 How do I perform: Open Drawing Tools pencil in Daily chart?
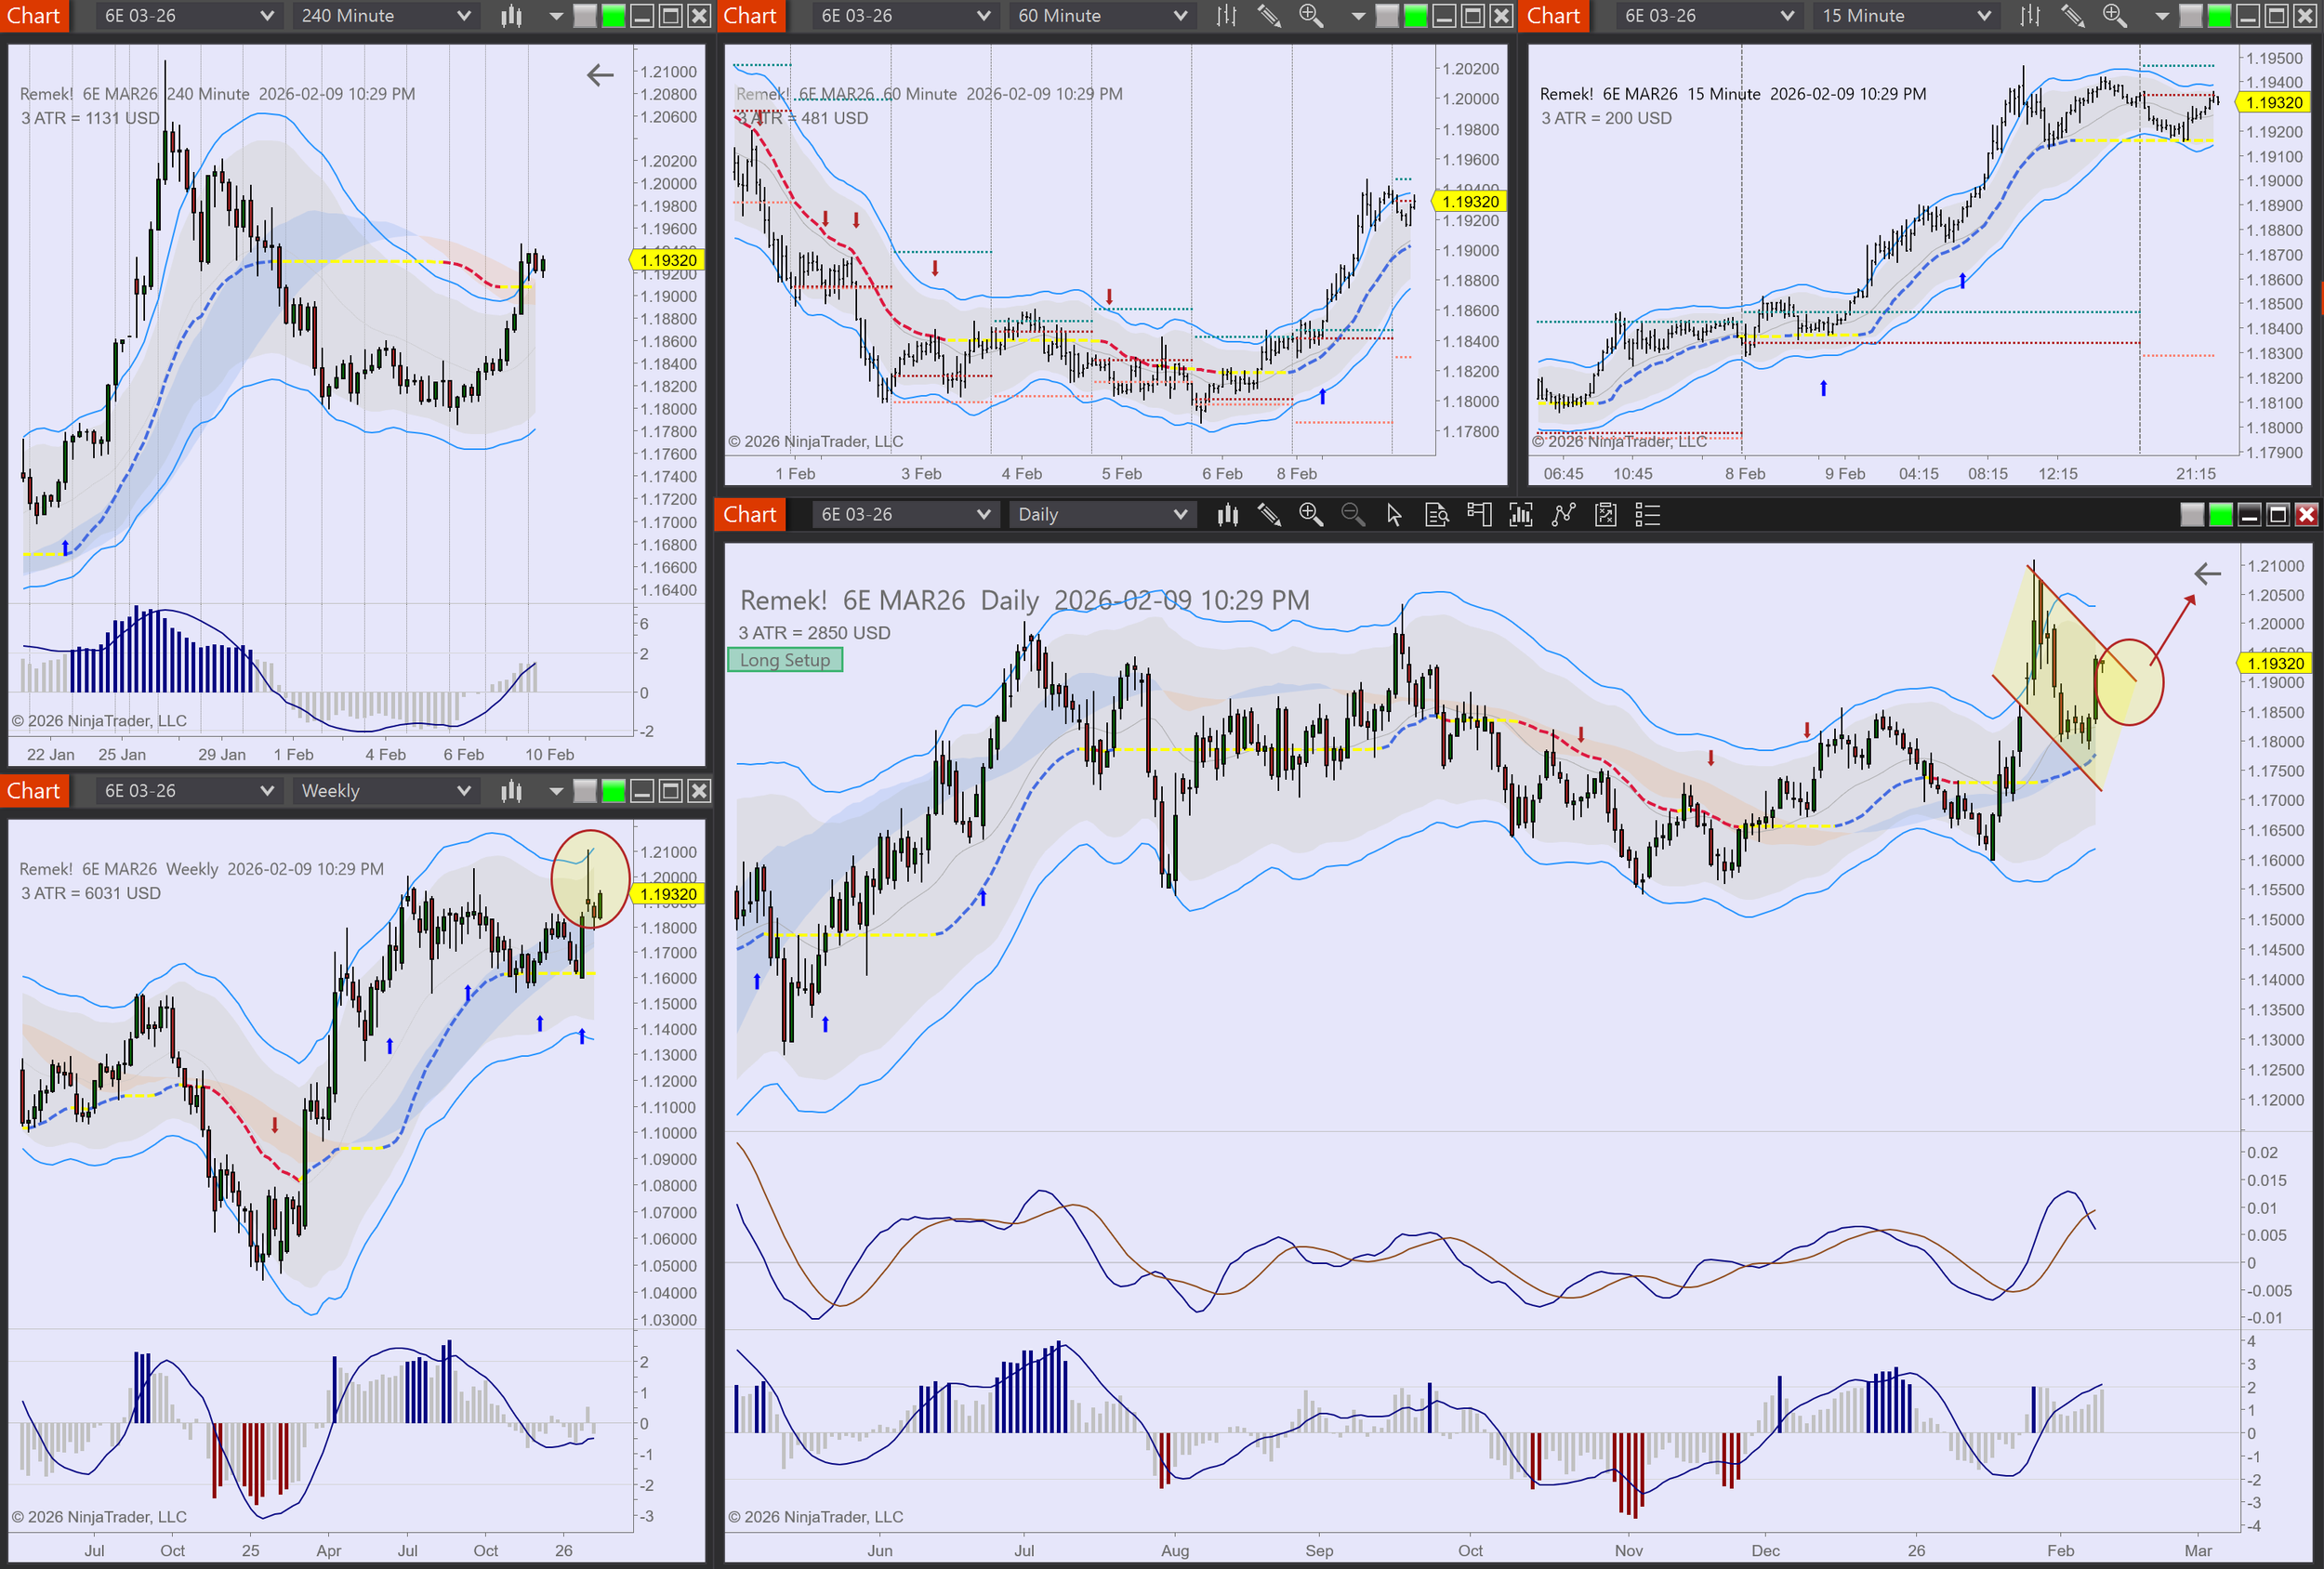point(1269,515)
